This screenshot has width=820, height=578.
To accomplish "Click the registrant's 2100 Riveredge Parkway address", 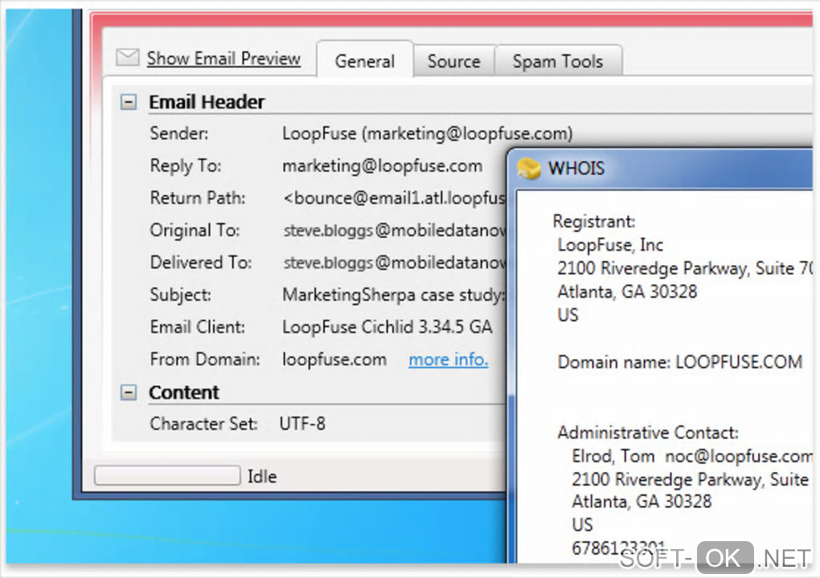I will 685,268.
